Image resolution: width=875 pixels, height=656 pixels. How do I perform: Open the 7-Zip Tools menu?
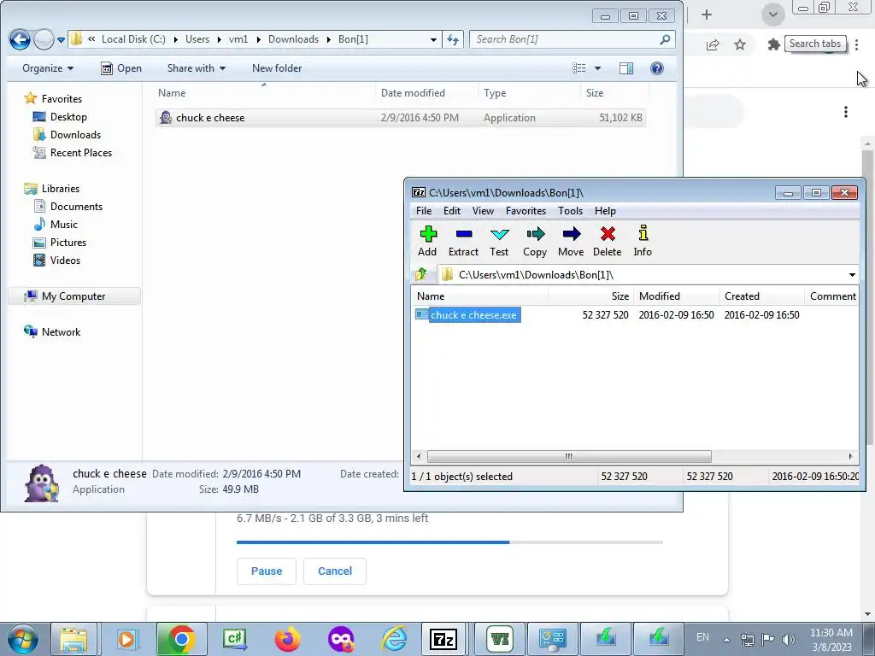point(570,211)
